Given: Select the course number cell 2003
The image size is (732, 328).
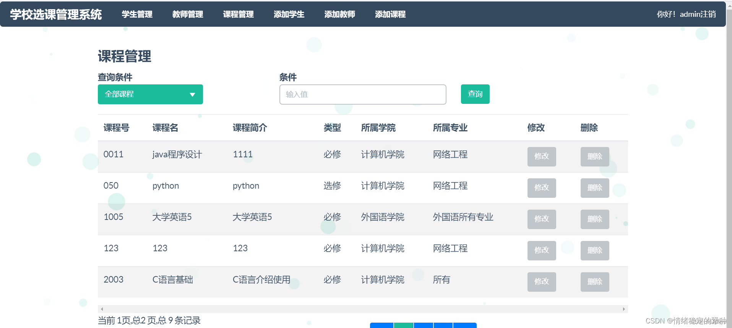Looking at the screenshot, I should point(114,280).
